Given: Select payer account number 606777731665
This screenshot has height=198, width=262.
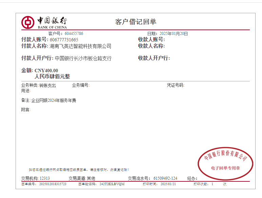Looking at the screenshot, I should 64,40.
